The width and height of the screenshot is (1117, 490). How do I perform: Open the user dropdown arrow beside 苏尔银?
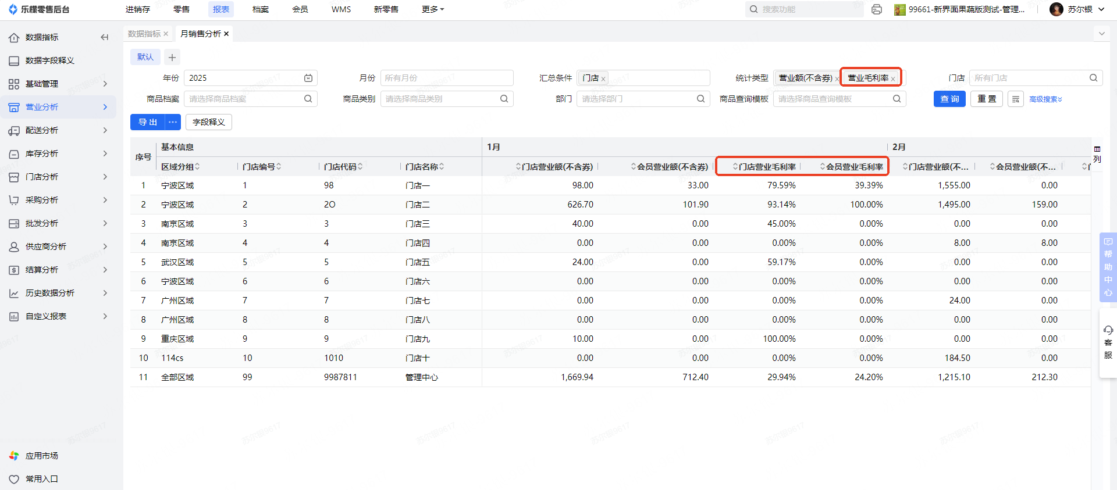tap(1101, 9)
